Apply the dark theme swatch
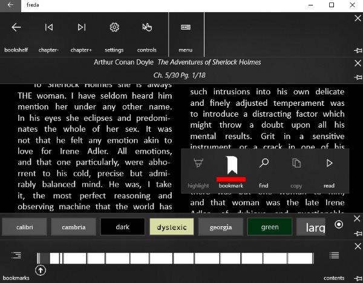Viewport: 363px width, 283px height. tap(122, 227)
